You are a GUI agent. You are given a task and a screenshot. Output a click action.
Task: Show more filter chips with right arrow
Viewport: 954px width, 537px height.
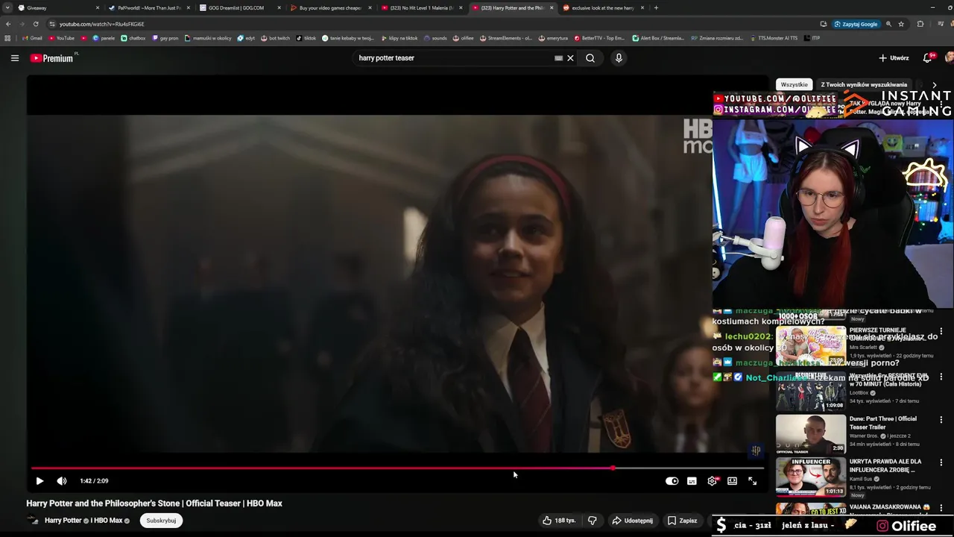click(x=934, y=85)
